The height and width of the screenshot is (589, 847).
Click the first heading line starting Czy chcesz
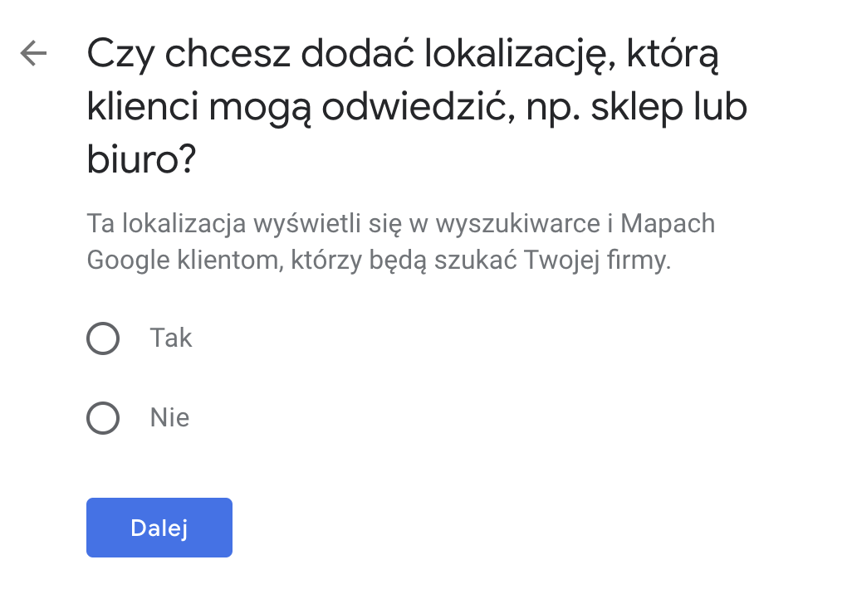tap(402, 56)
